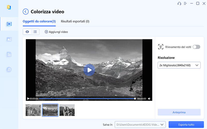Click the Esporta tutto button

tap(186, 125)
